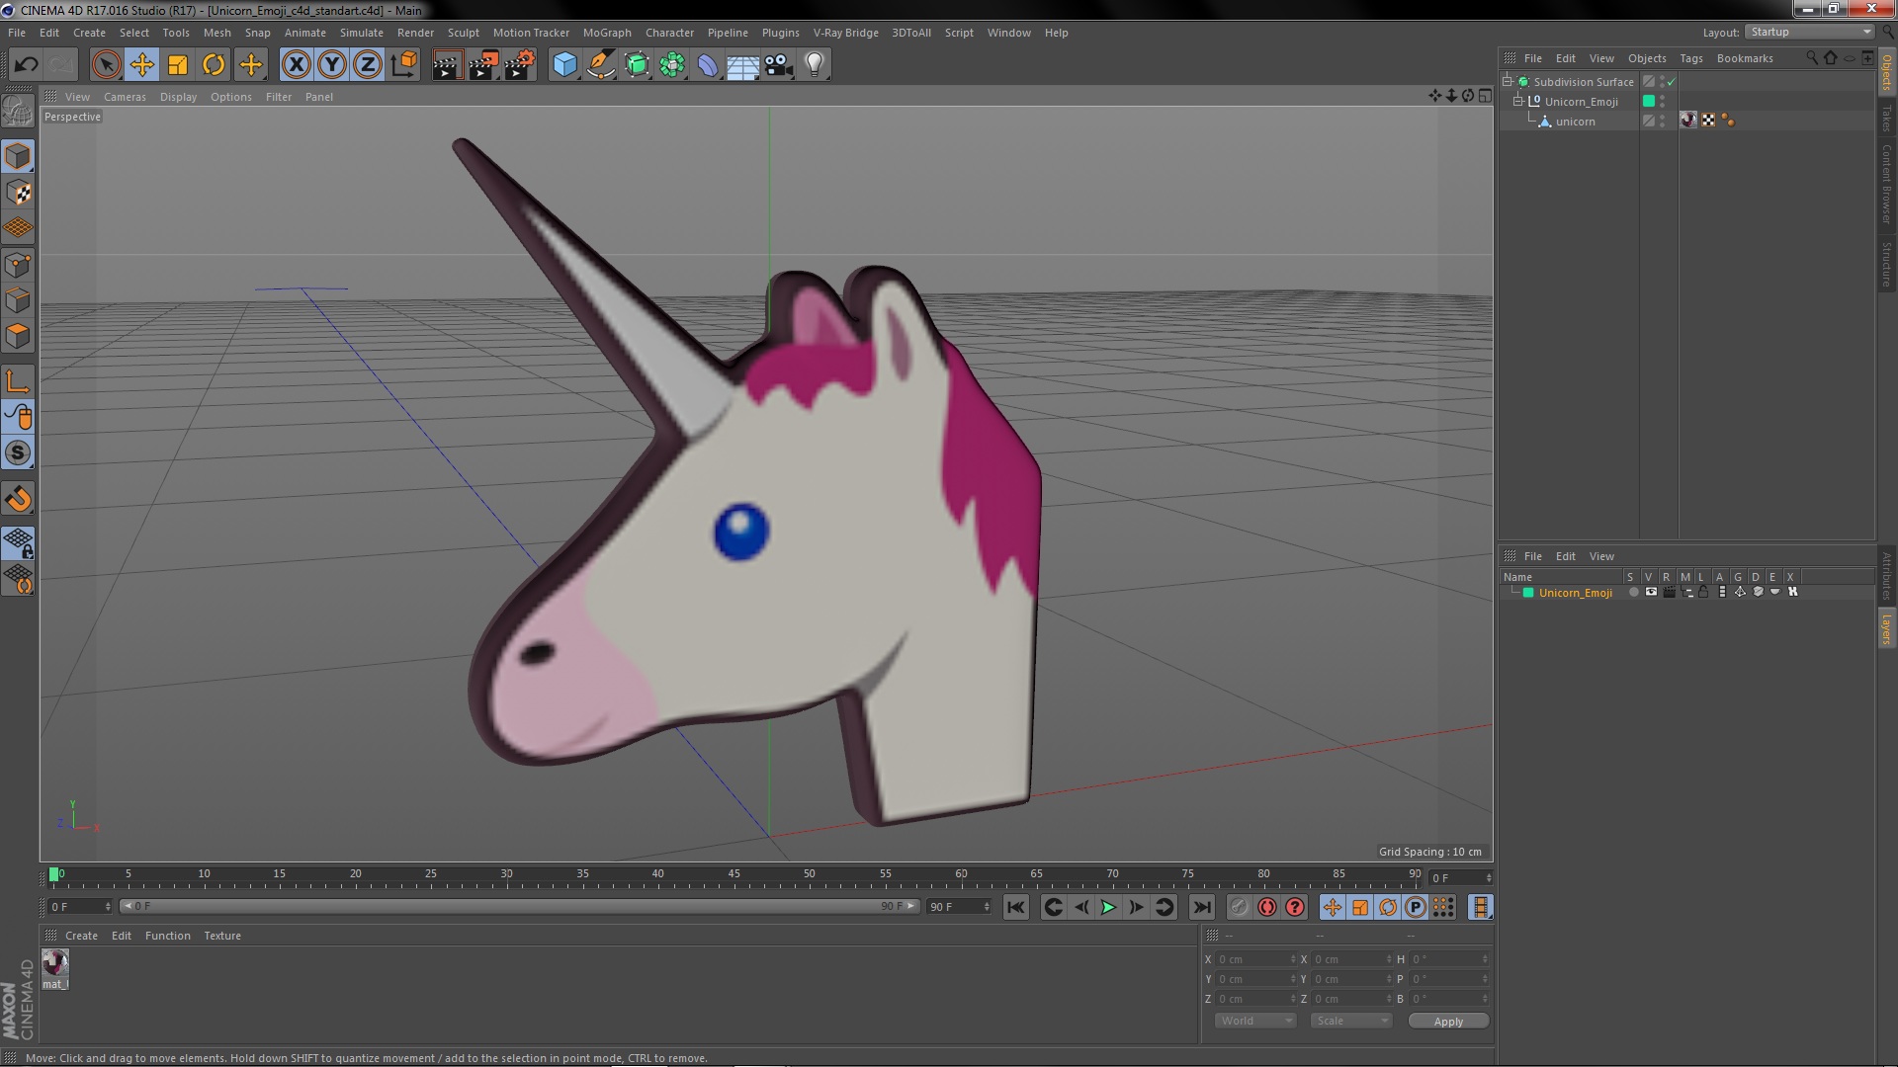Open the array modeling objects icon
1898x1067 pixels.
click(x=672, y=65)
